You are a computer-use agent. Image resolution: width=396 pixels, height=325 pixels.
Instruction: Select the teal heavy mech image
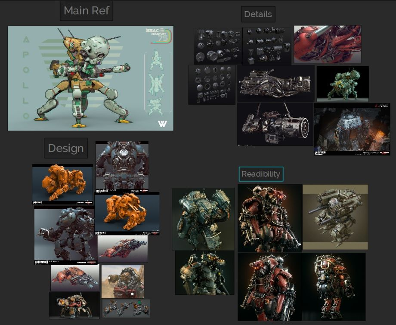pyautogui.click(x=203, y=219)
